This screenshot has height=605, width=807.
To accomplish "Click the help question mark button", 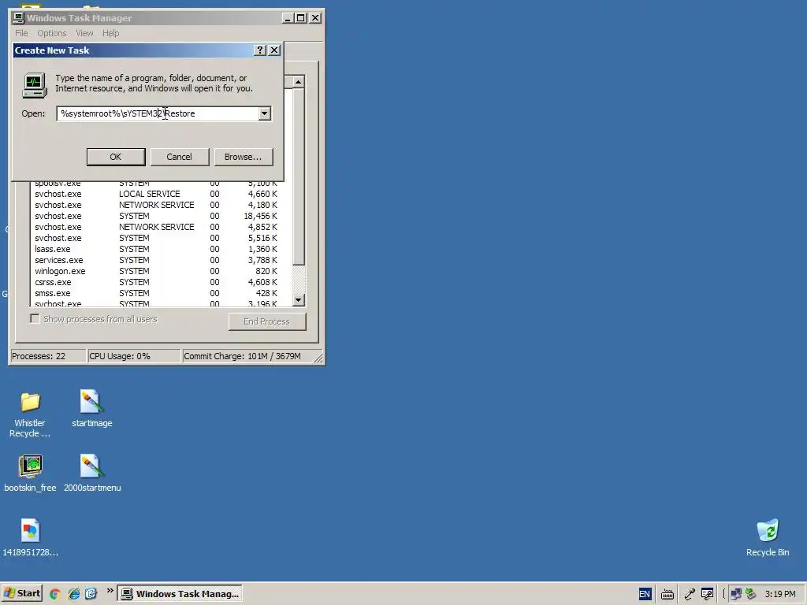I will click(260, 50).
